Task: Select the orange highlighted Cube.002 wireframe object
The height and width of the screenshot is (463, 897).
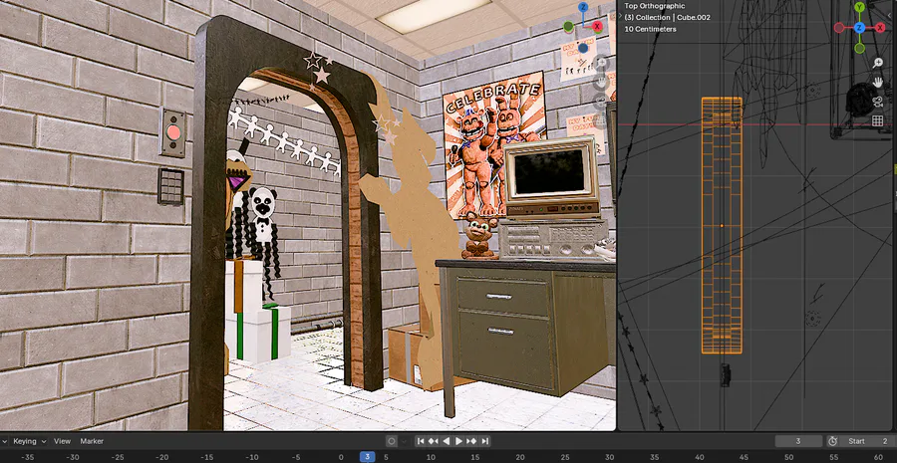Action: click(x=722, y=225)
